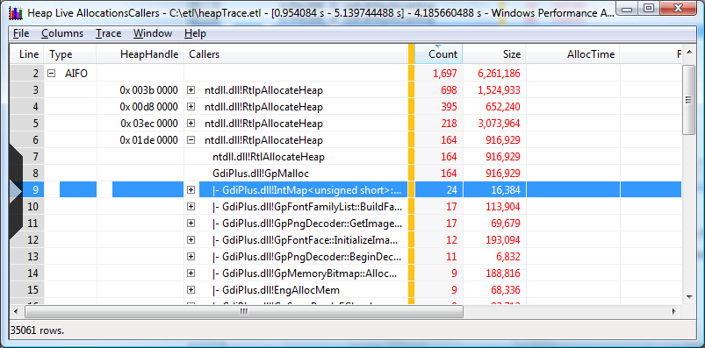
Task: Select size value 113,904
Action: click(503, 207)
